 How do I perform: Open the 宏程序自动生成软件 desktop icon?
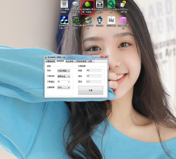(76, 4)
